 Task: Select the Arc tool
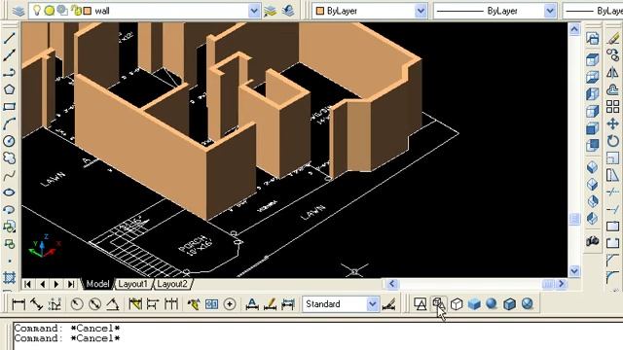tap(9, 123)
